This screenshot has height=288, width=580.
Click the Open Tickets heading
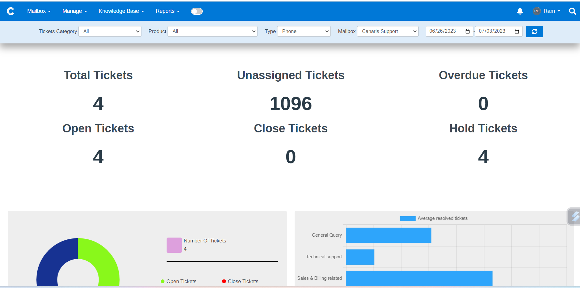[x=98, y=128]
